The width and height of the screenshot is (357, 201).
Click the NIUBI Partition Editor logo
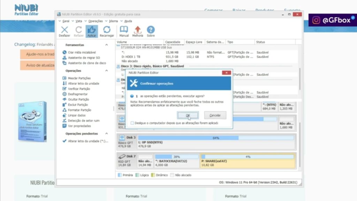pyautogui.click(x=26, y=10)
